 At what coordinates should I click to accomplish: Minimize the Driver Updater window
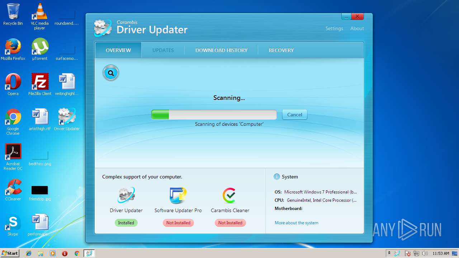[x=346, y=16]
